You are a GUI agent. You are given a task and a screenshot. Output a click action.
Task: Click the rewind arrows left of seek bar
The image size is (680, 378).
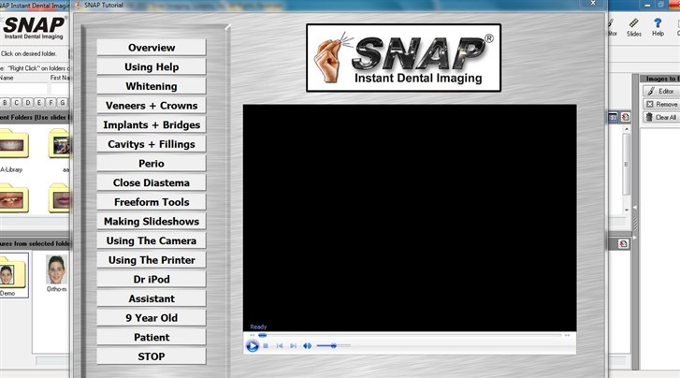pos(253,335)
